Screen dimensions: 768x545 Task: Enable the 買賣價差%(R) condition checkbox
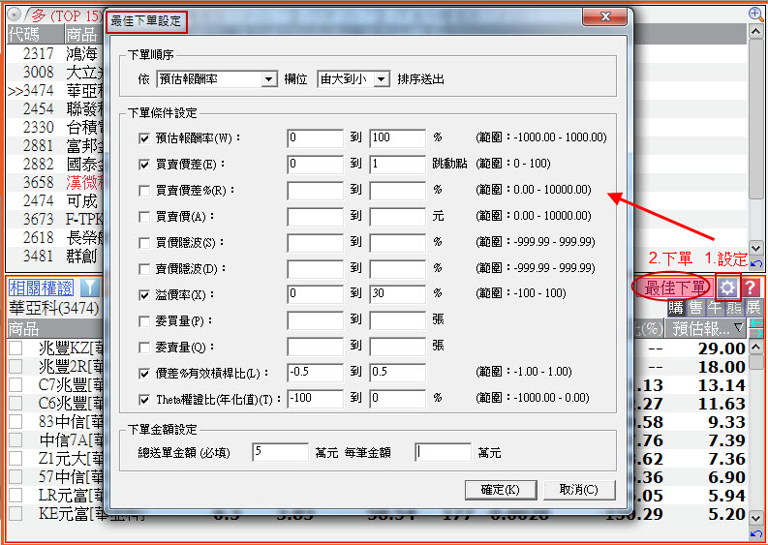coord(145,190)
